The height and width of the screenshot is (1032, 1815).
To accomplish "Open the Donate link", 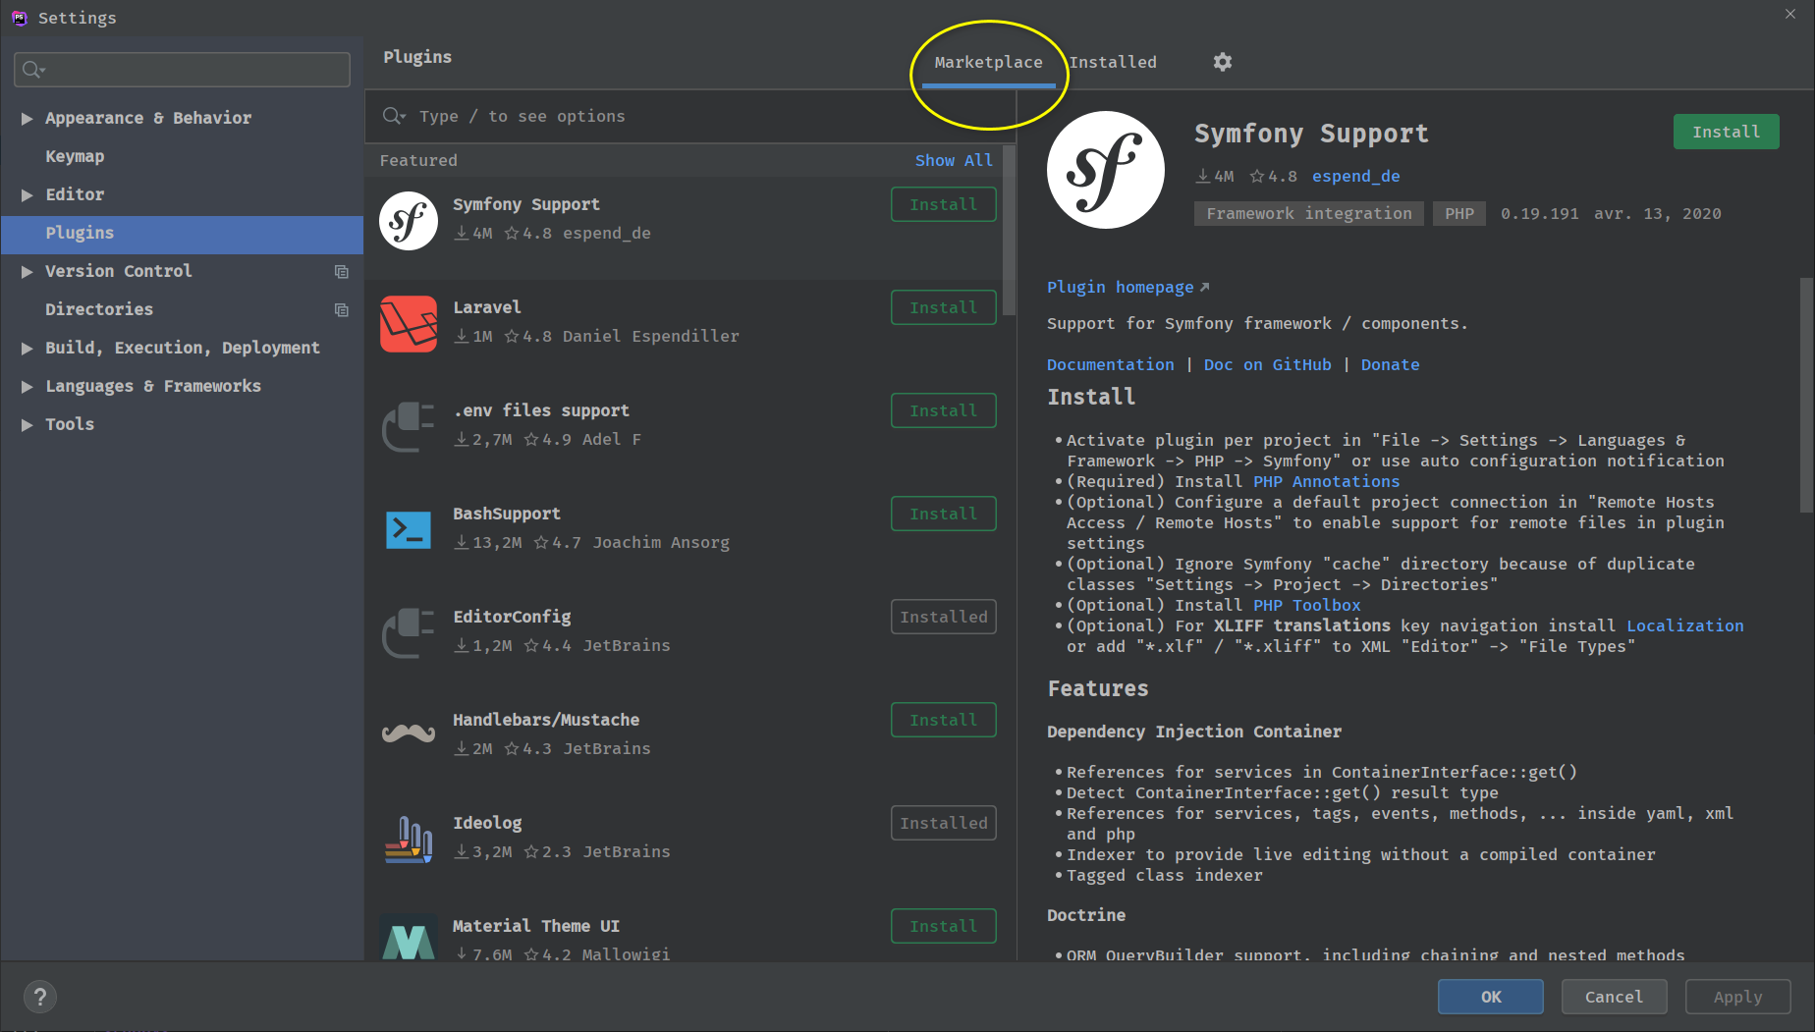I will coord(1390,364).
